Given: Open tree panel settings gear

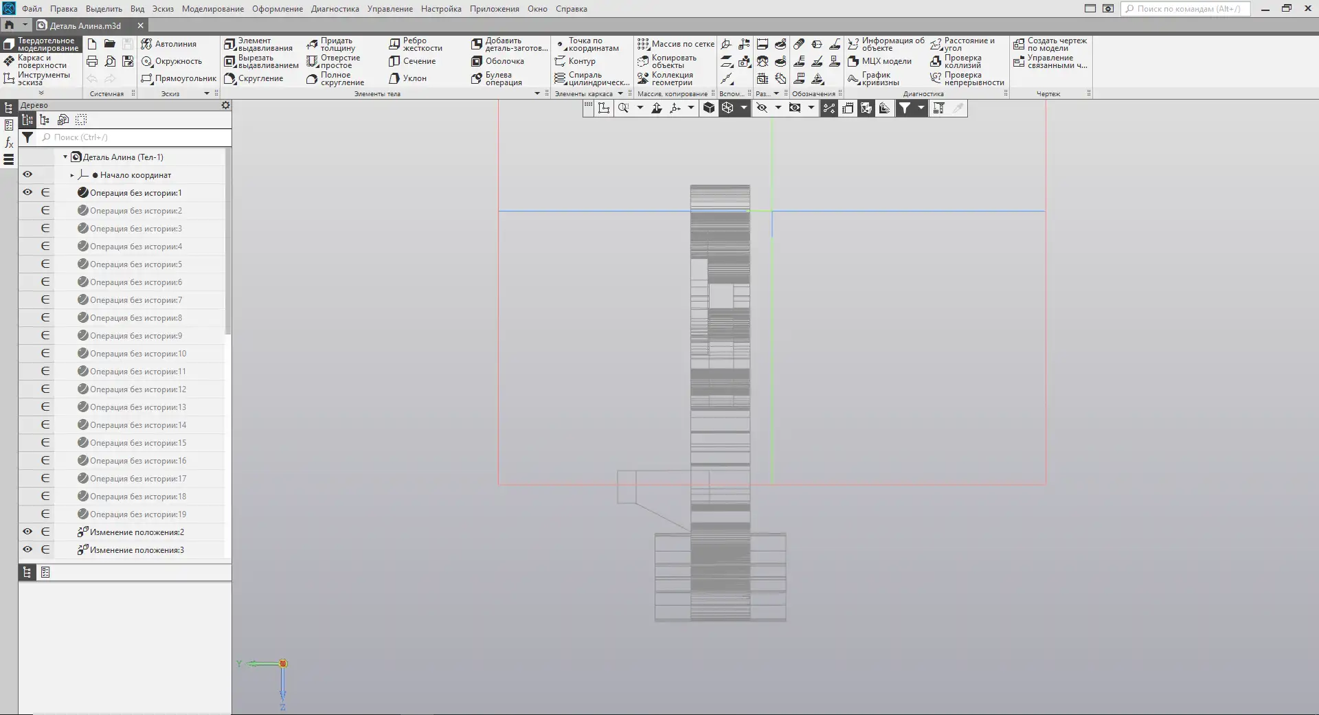Looking at the screenshot, I should (225, 105).
